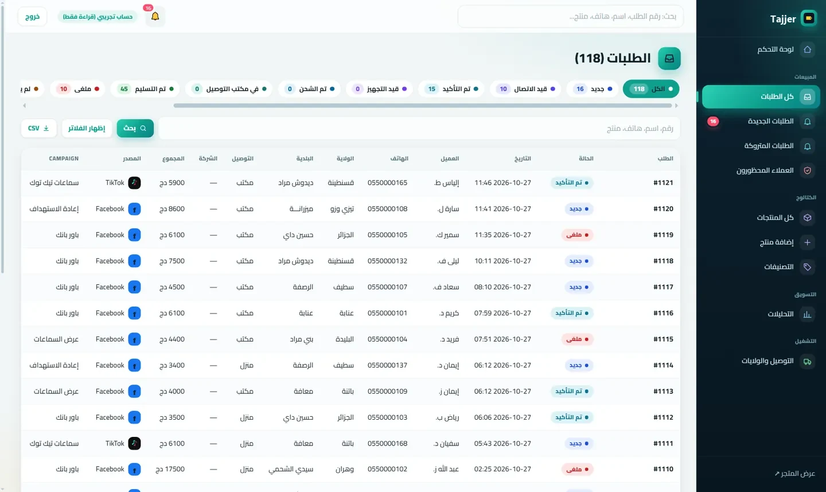
Task: Click the خروج logout button
Action: click(33, 17)
